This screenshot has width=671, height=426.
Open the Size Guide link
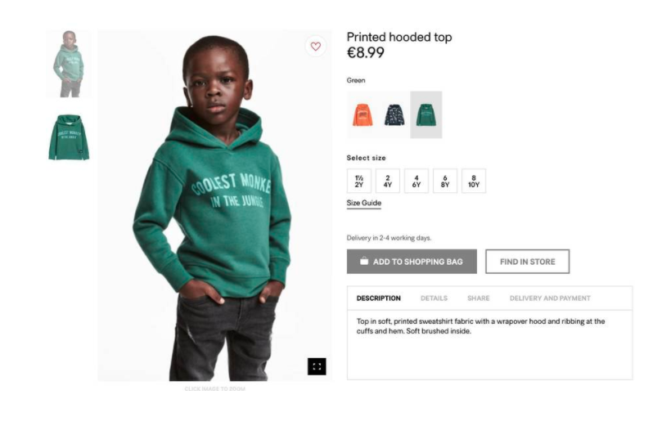coord(364,204)
